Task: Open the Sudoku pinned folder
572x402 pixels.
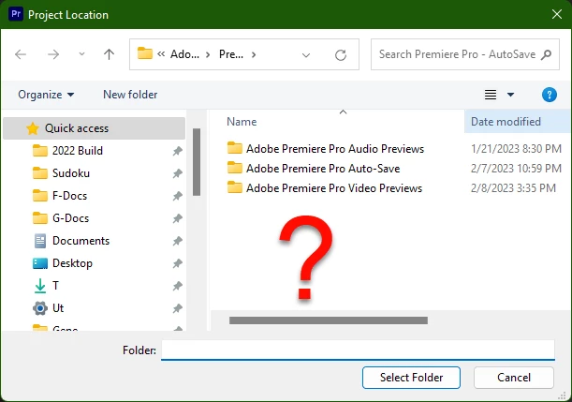Action: [x=71, y=173]
